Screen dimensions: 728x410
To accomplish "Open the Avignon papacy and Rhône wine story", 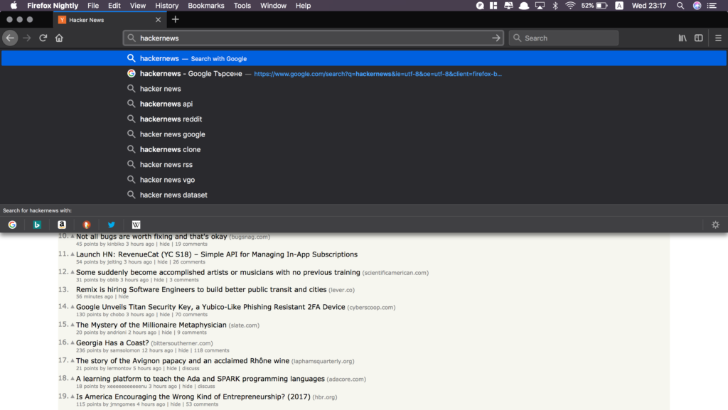I will point(183,361).
